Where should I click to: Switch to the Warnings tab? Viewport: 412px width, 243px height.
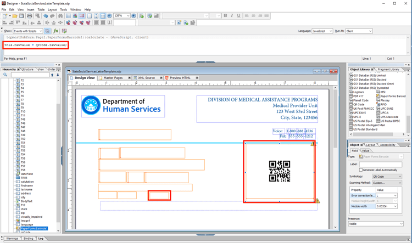(x=12, y=239)
